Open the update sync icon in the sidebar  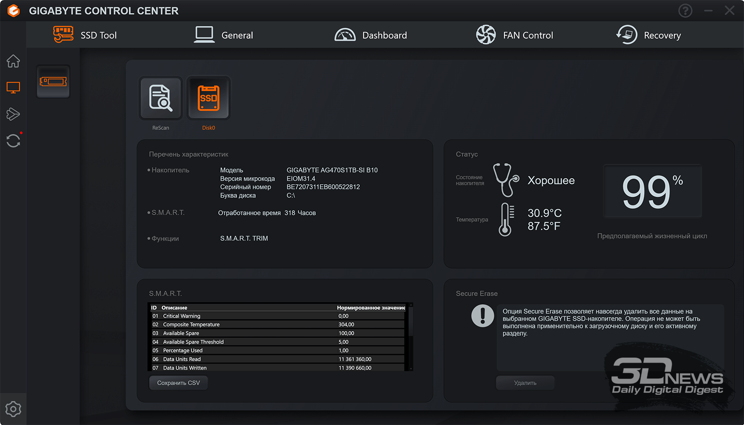click(13, 140)
